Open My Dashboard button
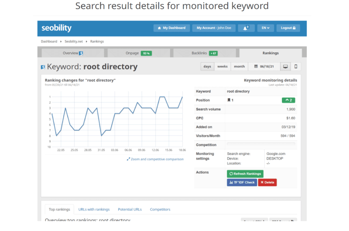The height and width of the screenshot is (231, 349). (x=171, y=28)
